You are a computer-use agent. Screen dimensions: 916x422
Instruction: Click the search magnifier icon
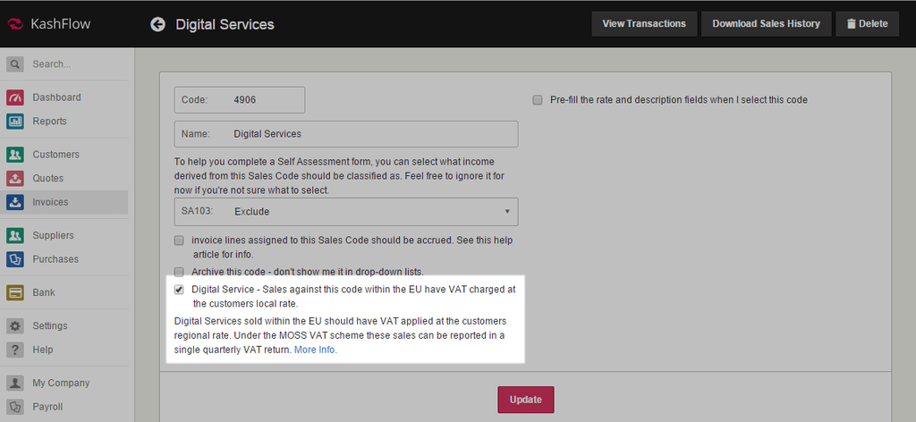point(15,64)
